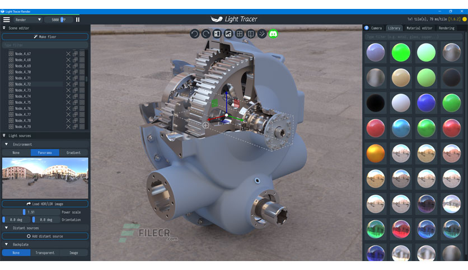Image resolution: width=468 pixels, height=270 pixels.
Task: Open the Render mode dropdown
Action: (28, 20)
